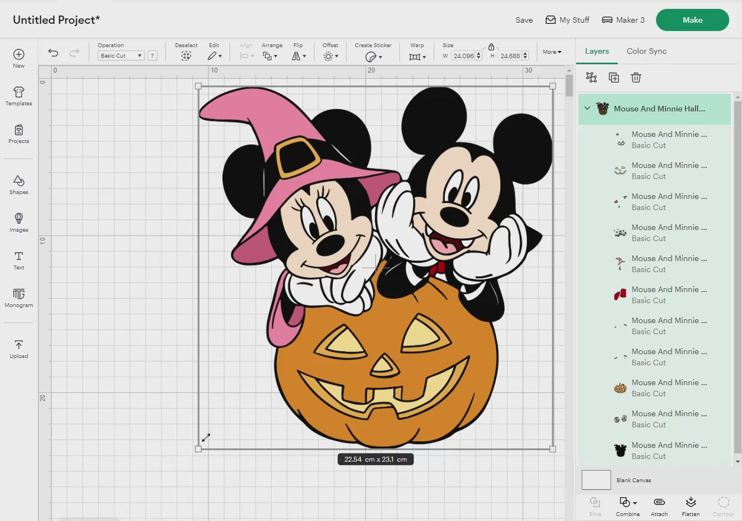Screen dimensions: 742x521
Task: Click the Deselect icon
Action: pos(186,56)
